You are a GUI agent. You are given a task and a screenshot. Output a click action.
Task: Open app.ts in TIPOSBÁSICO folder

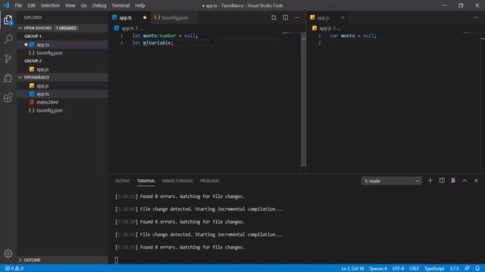[x=62, y=94]
